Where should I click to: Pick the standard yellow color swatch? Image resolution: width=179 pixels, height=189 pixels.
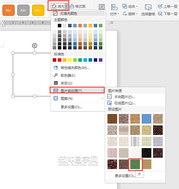70,60
